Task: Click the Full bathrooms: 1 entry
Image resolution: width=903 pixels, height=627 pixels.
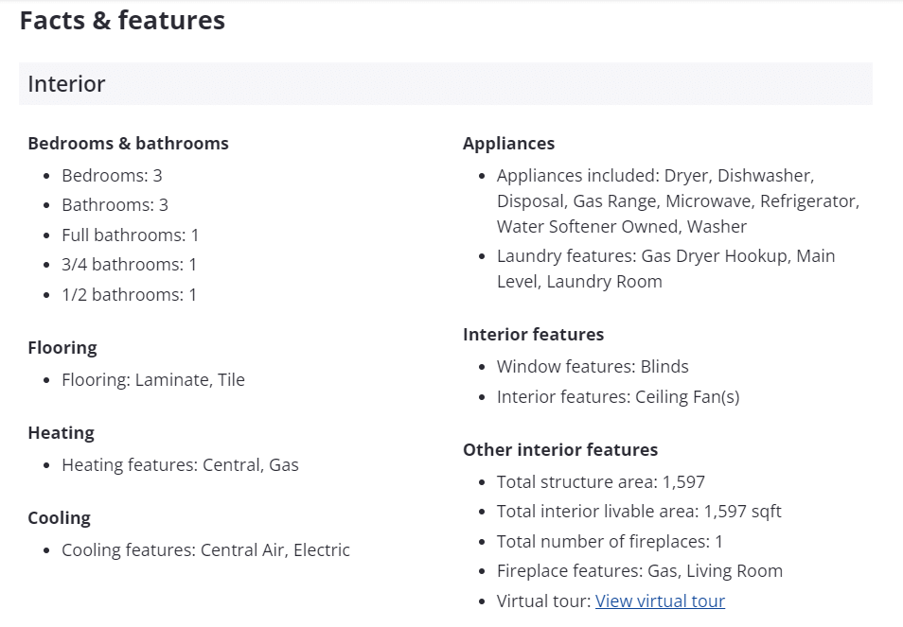Action: click(130, 235)
